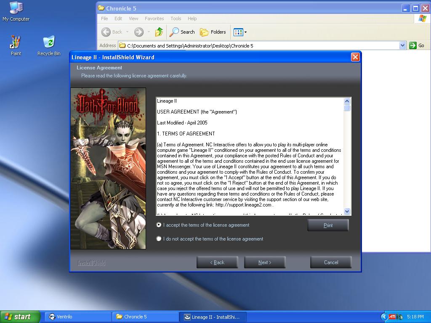The height and width of the screenshot is (323, 431).
Task: Maximize the Chronicle 5 window
Action: coord(415,8)
